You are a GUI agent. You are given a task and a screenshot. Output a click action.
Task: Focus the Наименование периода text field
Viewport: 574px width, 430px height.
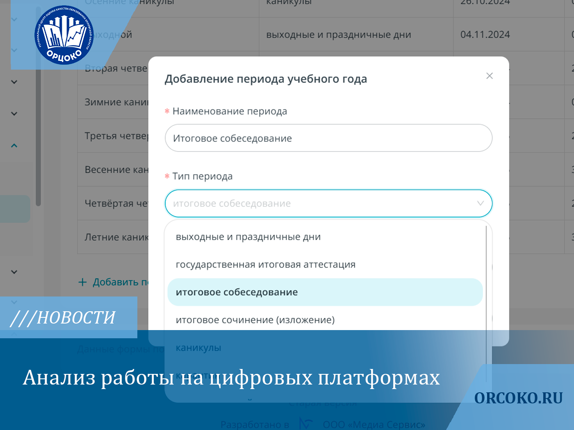point(328,138)
